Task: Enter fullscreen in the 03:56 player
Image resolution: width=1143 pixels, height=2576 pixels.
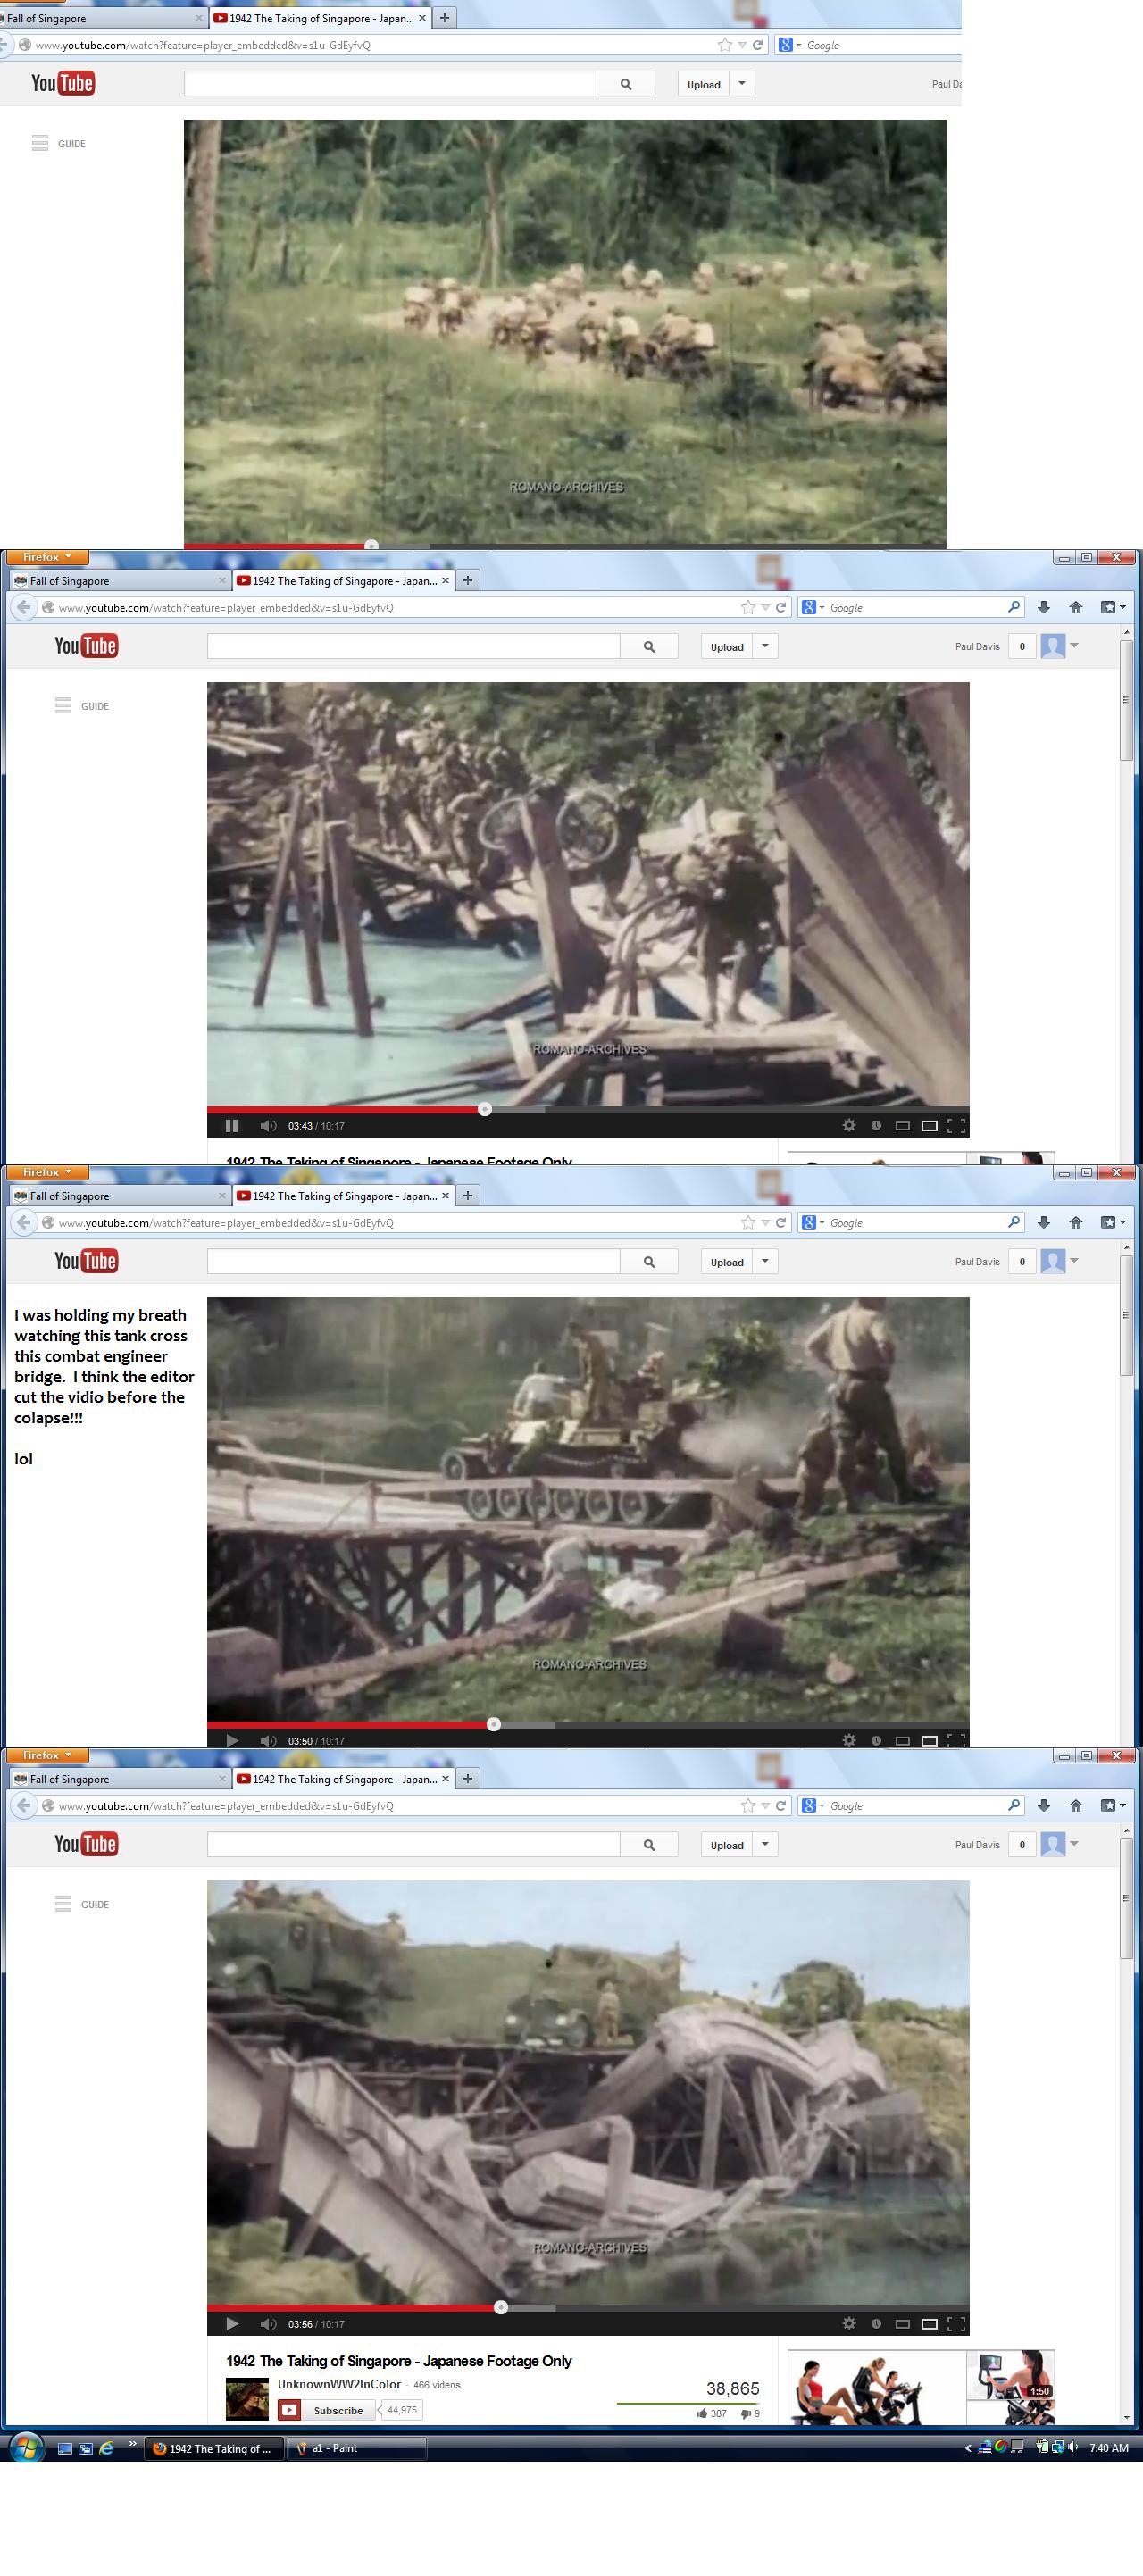Action: 956,2323
